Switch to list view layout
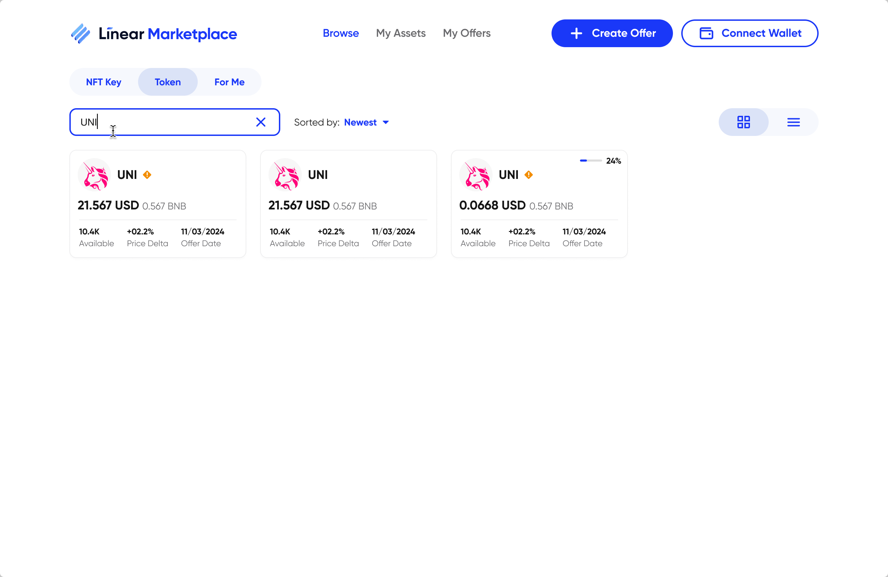 [x=793, y=122]
